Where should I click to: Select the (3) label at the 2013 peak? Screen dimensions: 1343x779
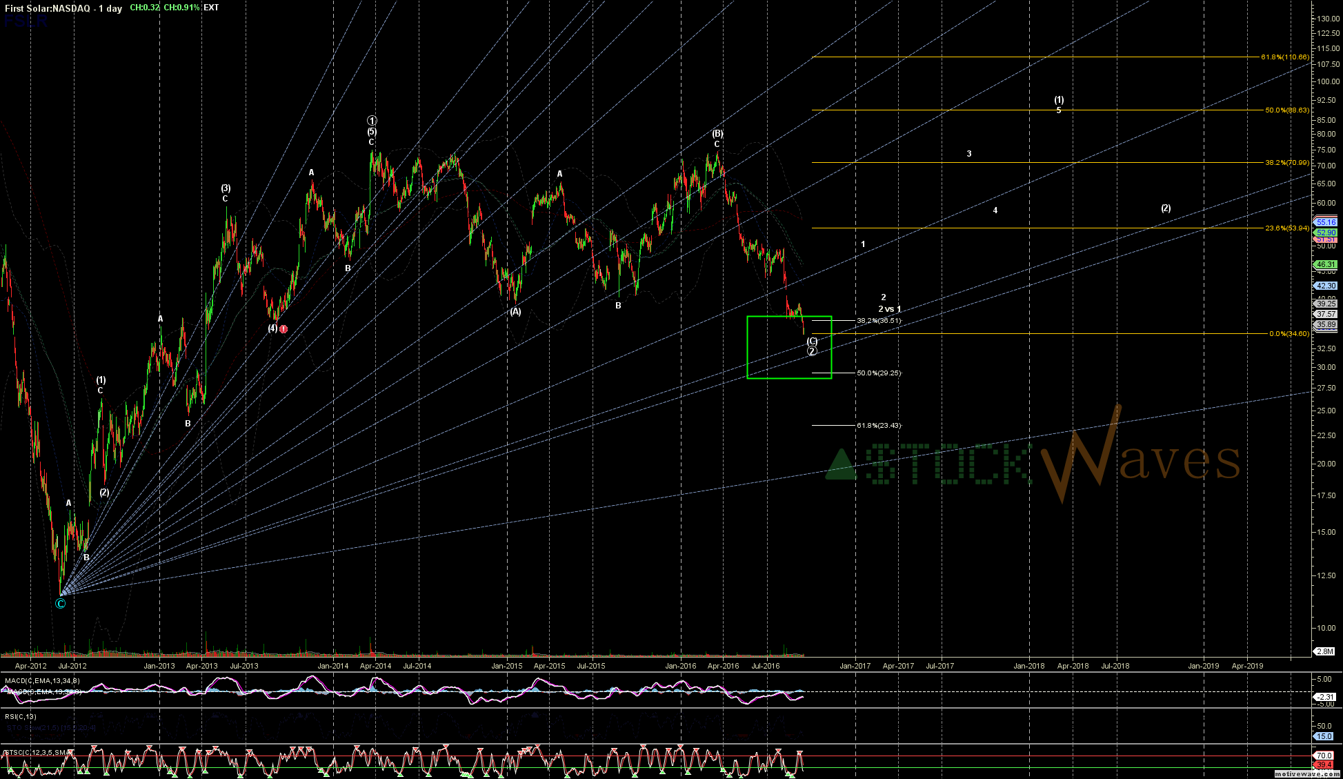(x=226, y=188)
